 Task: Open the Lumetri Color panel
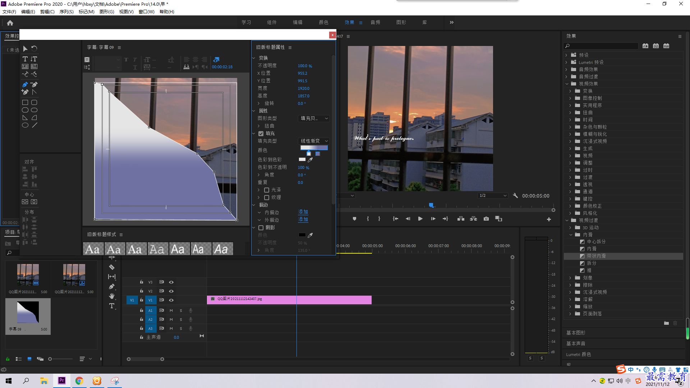pyautogui.click(x=579, y=354)
